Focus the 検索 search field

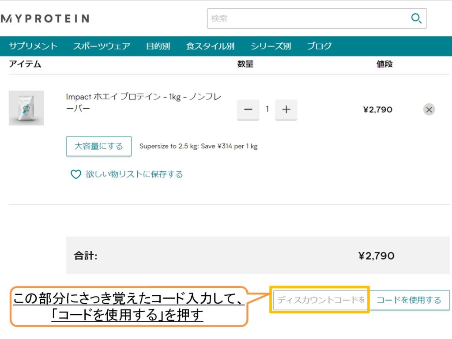(x=317, y=19)
